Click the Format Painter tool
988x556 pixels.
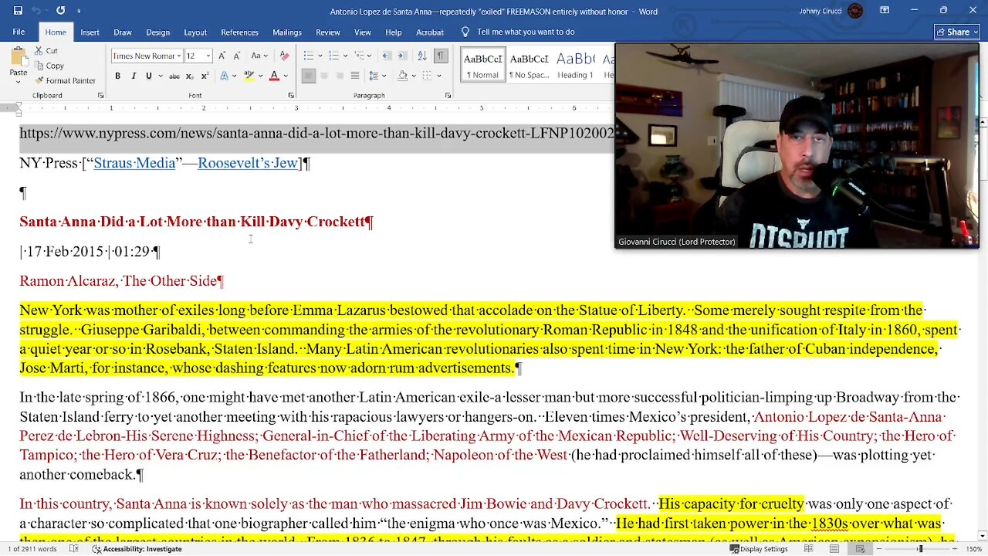point(64,80)
